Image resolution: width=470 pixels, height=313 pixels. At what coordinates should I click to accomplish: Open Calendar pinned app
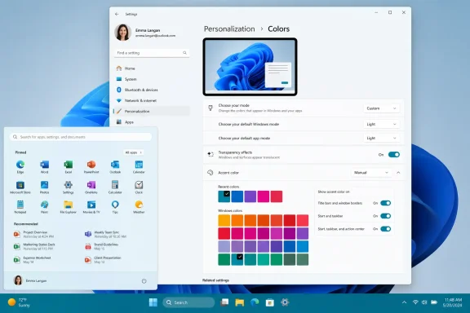coord(139,166)
